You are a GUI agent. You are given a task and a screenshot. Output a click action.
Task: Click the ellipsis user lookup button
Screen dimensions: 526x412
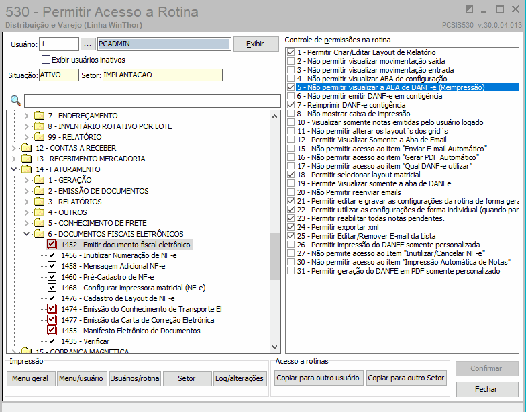point(87,44)
